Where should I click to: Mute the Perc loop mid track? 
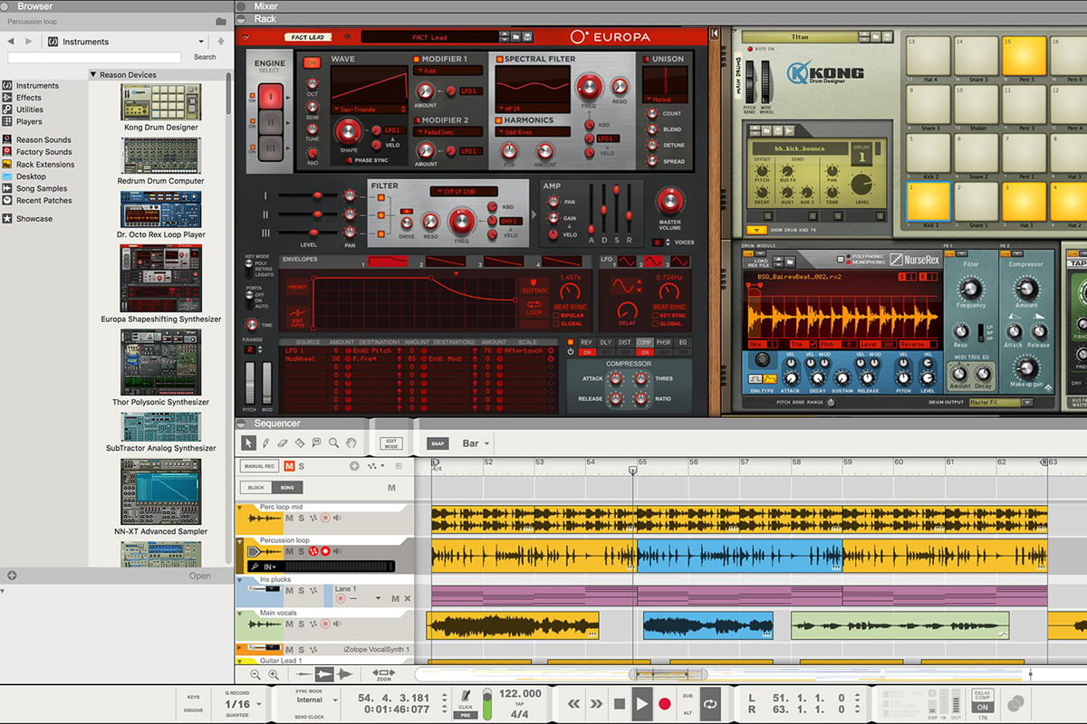pyautogui.click(x=289, y=519)
